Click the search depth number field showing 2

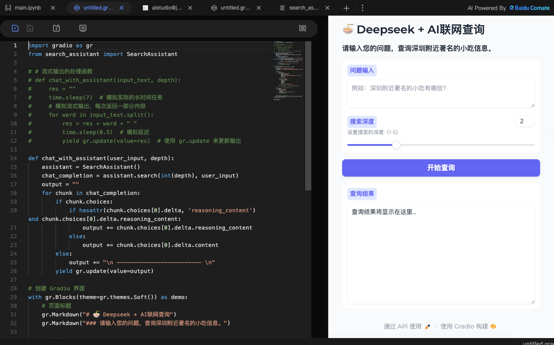pos(524,121)
